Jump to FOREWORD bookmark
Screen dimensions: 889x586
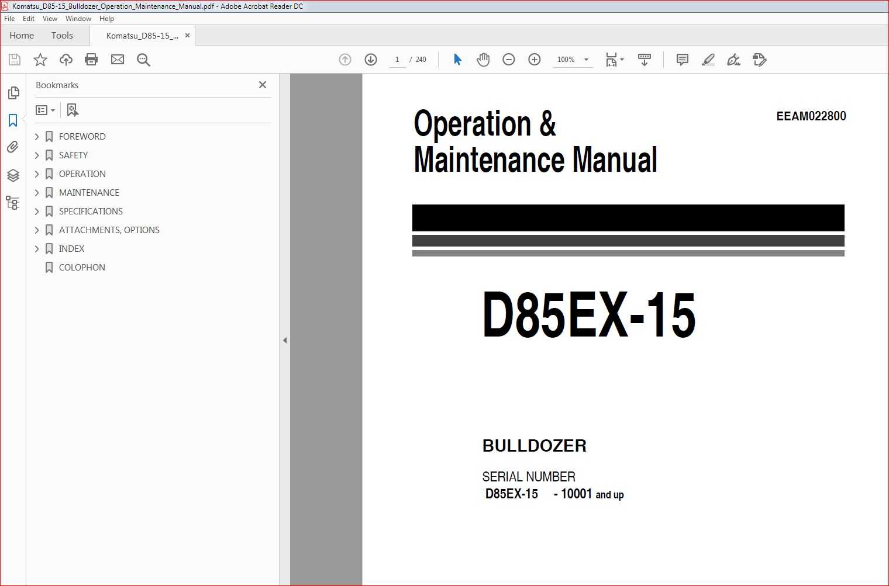pos(82,137)
